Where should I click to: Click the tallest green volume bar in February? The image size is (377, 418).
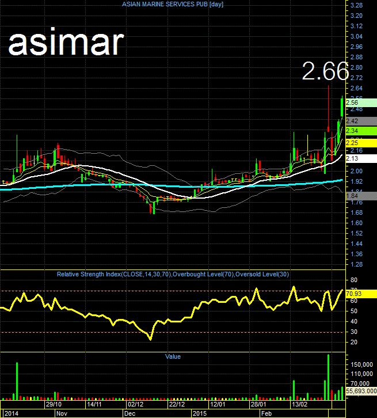point(328,377)
